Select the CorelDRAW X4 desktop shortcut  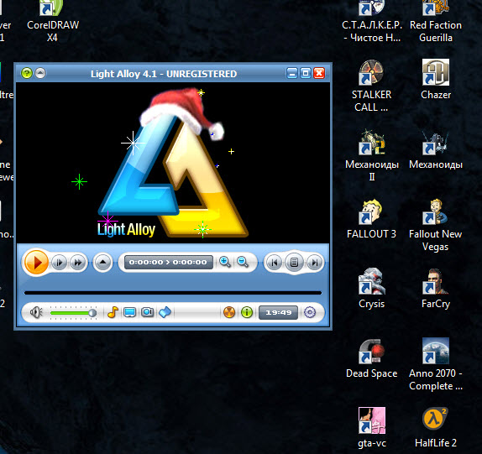click(x=53, y=22)
